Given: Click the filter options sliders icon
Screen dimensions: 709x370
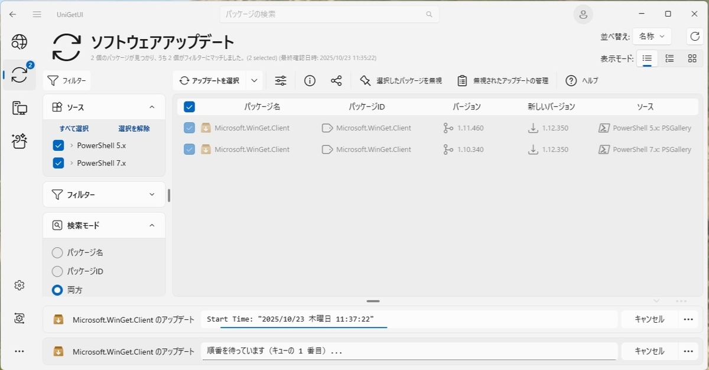Looking at the screenshot, I should 281,80.
